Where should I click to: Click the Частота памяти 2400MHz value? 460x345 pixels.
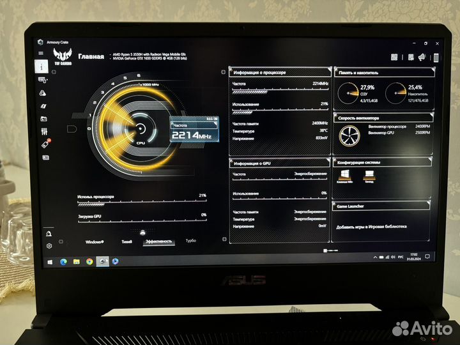pos(320,123)
